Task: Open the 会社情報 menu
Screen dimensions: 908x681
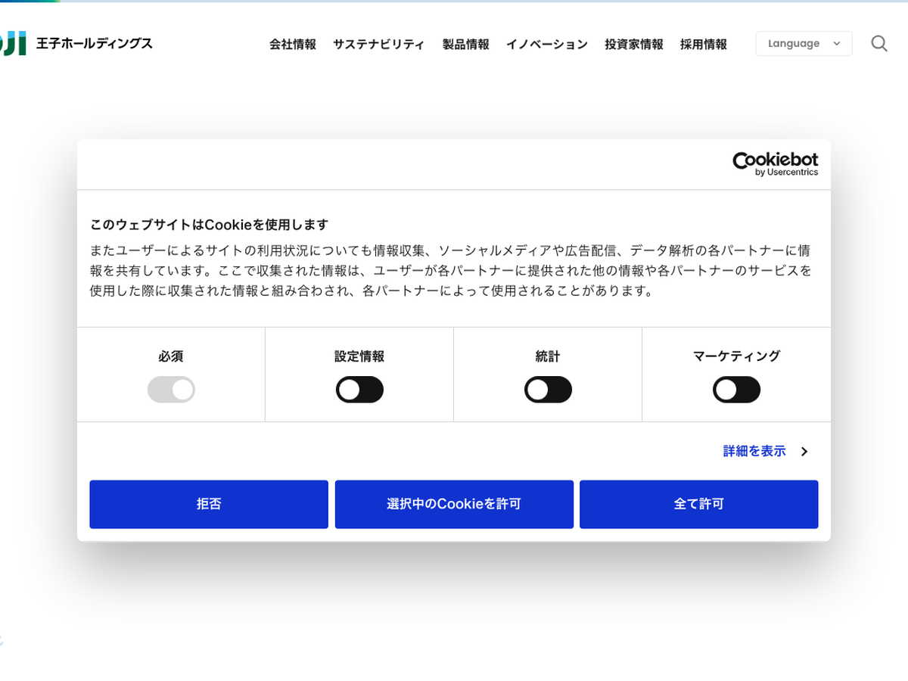Action: tap(293, 45)
